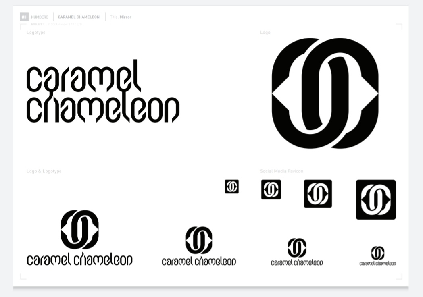
Task: Select the wordmark of the smallest lockup
Action: 378,263
